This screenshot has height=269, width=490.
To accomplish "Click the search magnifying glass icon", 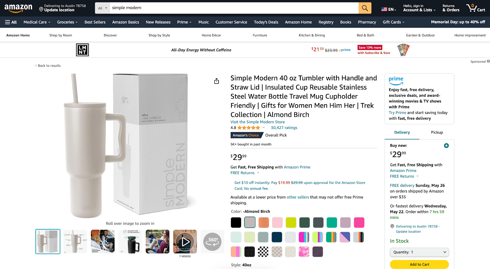I will pyautogui.click(x=364, y=8).
